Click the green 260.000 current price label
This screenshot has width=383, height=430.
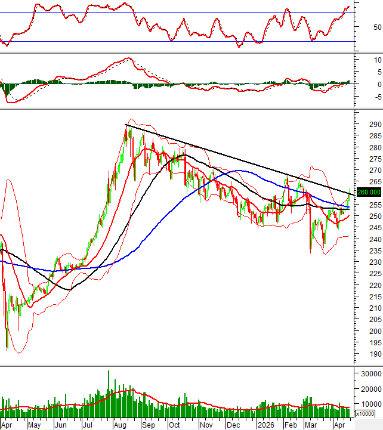tap(368, 192)
